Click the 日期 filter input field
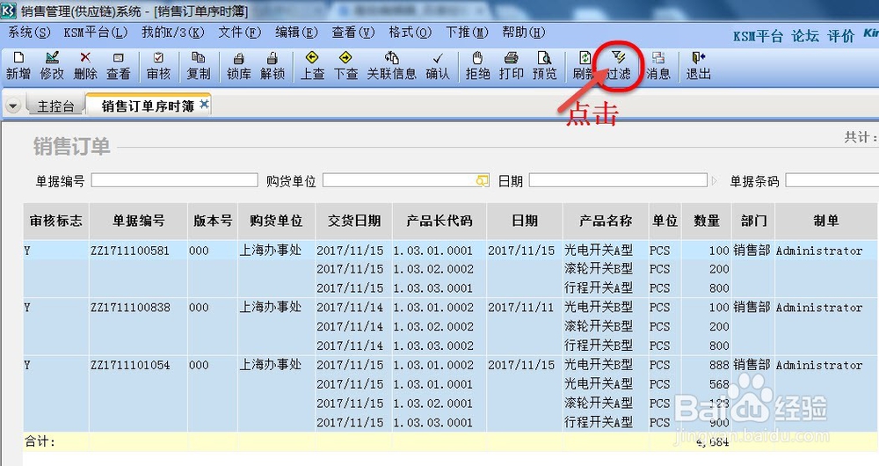879x466 pixels. (618, 180)
